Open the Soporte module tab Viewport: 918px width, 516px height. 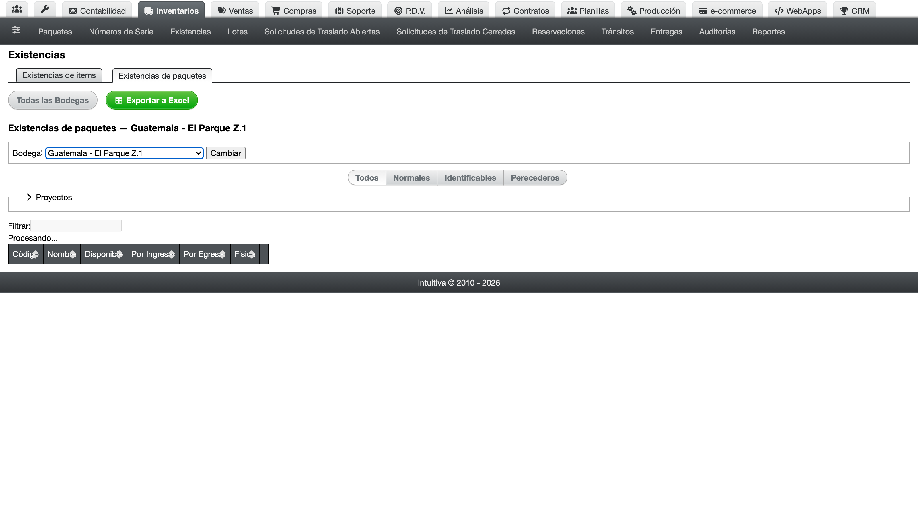click(x=355, y=10)
